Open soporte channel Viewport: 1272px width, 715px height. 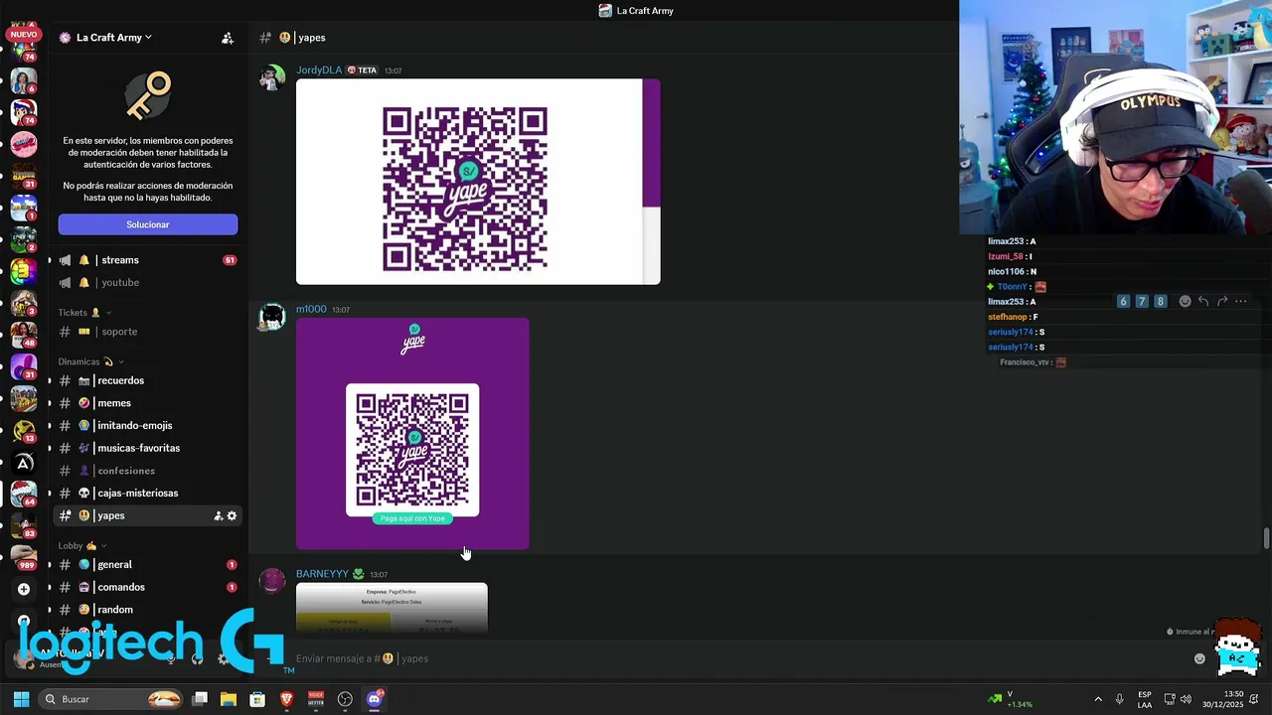pos(146,332)
